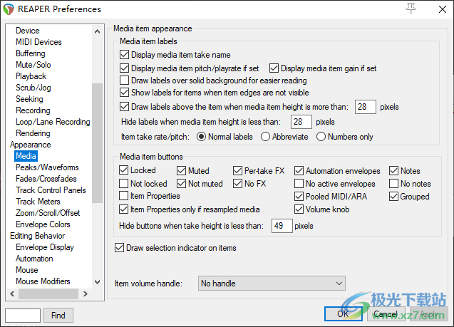Select the Abbreviate radio option

[266, 137]
